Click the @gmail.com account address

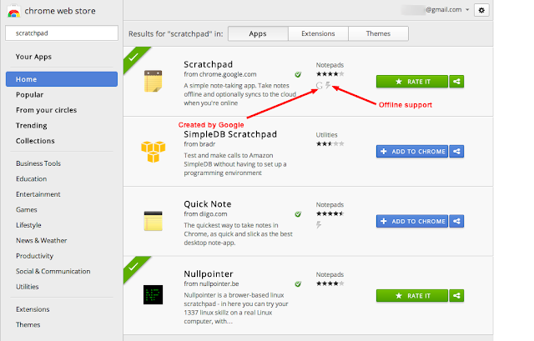(444, 10)
